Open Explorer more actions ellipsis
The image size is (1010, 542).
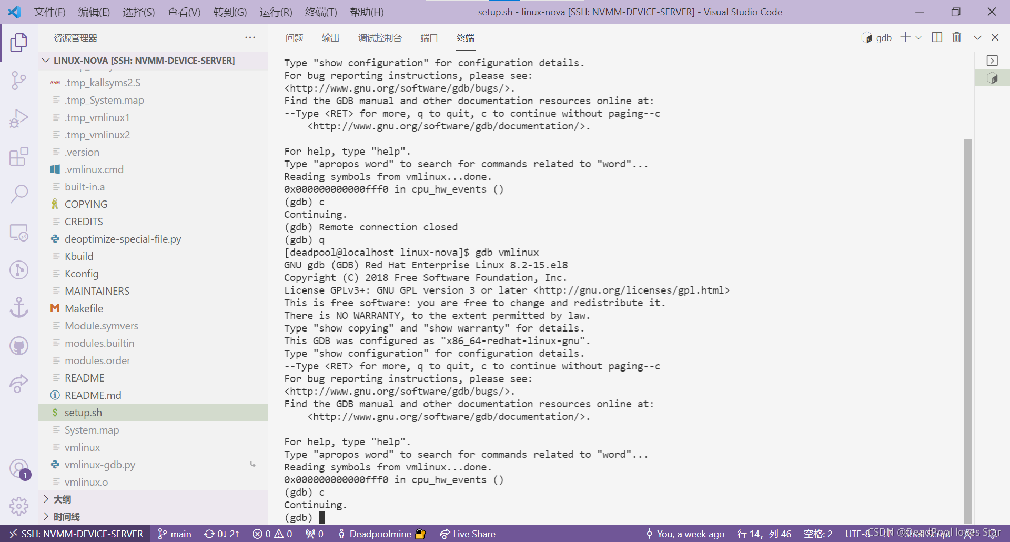[250, 37]
